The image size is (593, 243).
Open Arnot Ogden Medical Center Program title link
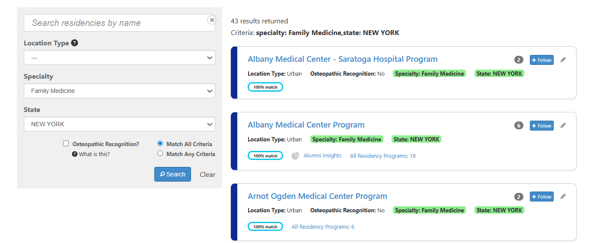(x=317, y=196)
